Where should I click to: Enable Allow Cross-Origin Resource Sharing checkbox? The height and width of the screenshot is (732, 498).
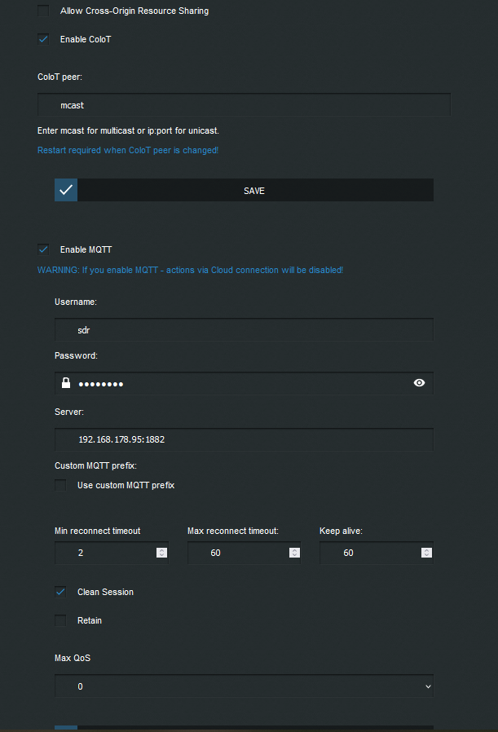pyautogui.click(x=43, y=11)
